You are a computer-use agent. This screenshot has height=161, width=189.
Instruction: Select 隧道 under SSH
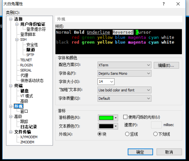point(31,50)
